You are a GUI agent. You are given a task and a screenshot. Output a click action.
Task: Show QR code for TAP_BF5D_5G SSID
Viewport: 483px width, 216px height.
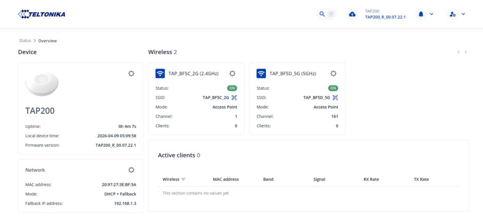point(335,98)
